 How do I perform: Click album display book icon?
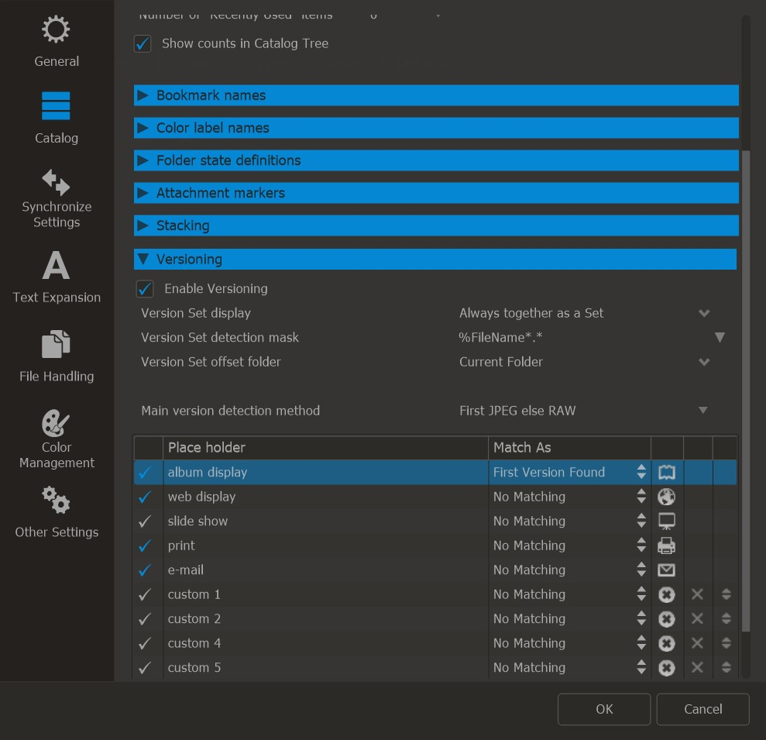666,472
